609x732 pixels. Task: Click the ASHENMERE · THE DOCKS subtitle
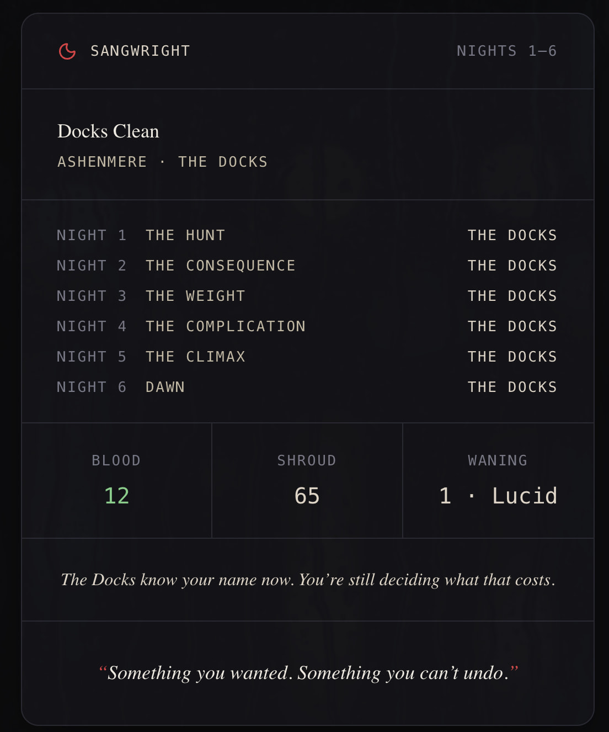coord(162,162)
